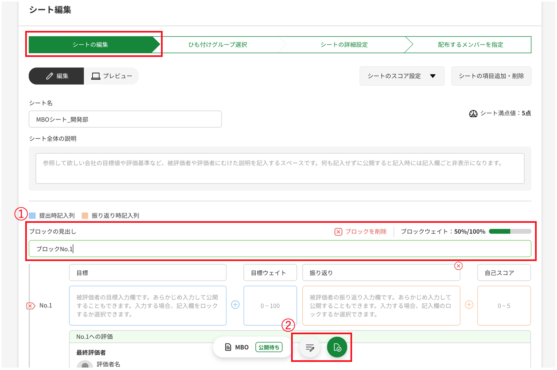Image resolution: width=557 pixels, height=370 pixels.
Task: Click the 目標 column header field
Action: coord(148,273)
